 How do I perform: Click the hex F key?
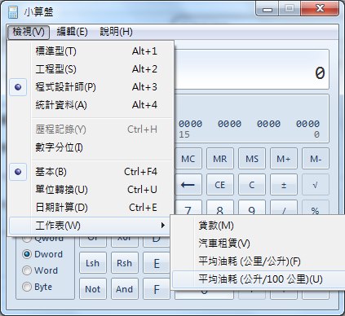pyautogui.click(x=157, y=289)
